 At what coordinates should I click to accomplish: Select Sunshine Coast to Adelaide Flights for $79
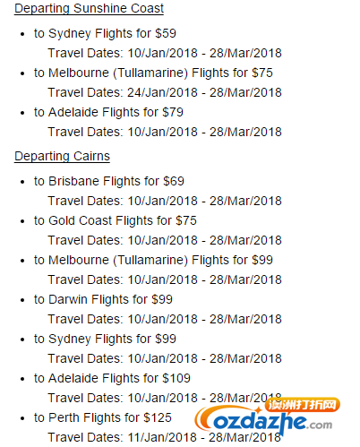pos(108,112)
